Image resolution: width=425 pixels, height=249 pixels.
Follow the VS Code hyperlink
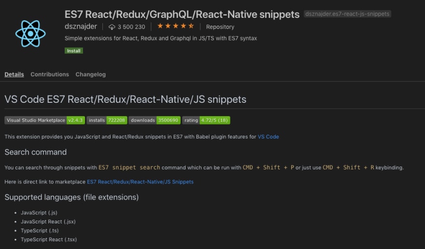point(268,137)
